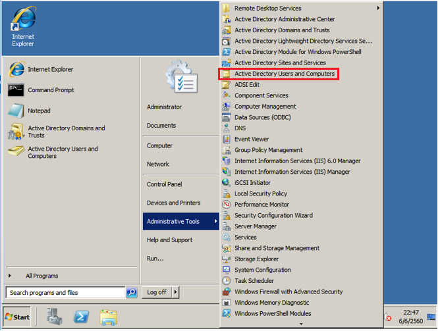Click Active Directory Administrative Center icon
Viewport: 440px width, 331px height.
[226, 19]
